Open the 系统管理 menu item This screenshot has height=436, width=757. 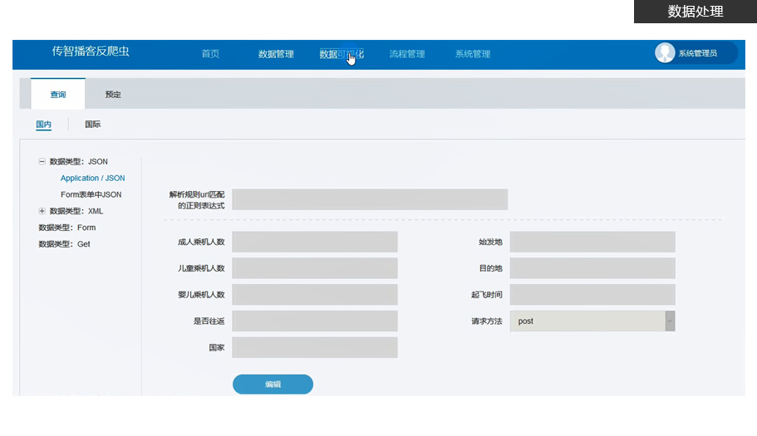click(473, 54)
